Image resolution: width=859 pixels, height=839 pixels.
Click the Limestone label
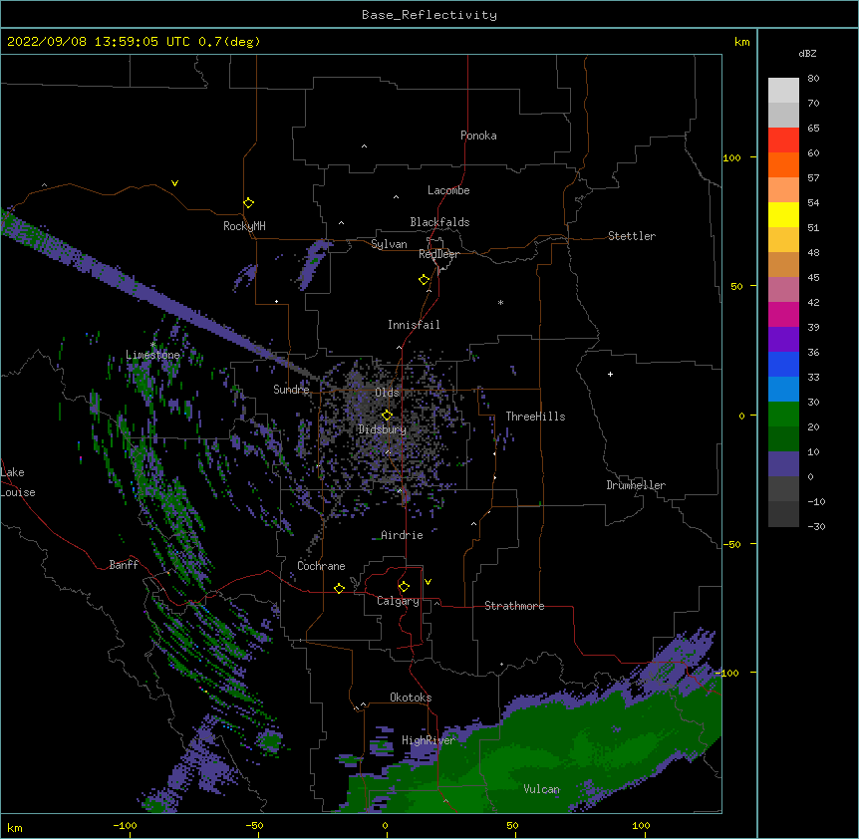pos(152,355)
